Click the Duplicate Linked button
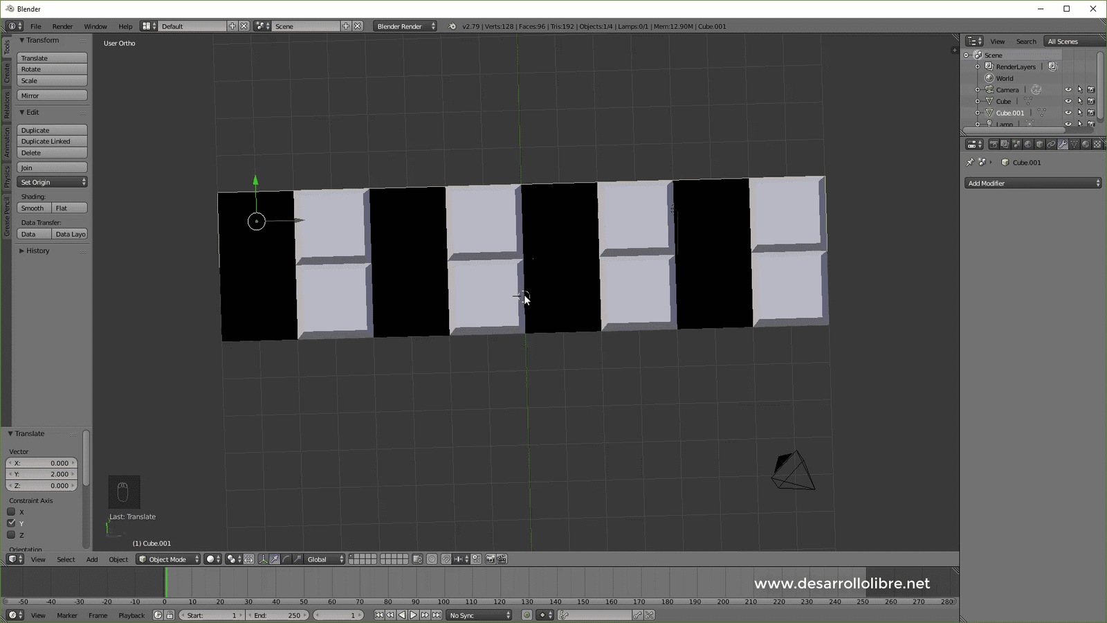1107x623 pixels. point(52,141)
